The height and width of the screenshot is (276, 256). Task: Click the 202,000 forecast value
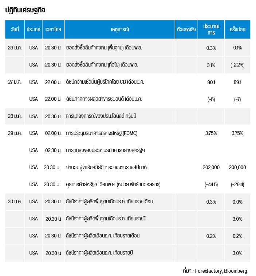[211, 167]
